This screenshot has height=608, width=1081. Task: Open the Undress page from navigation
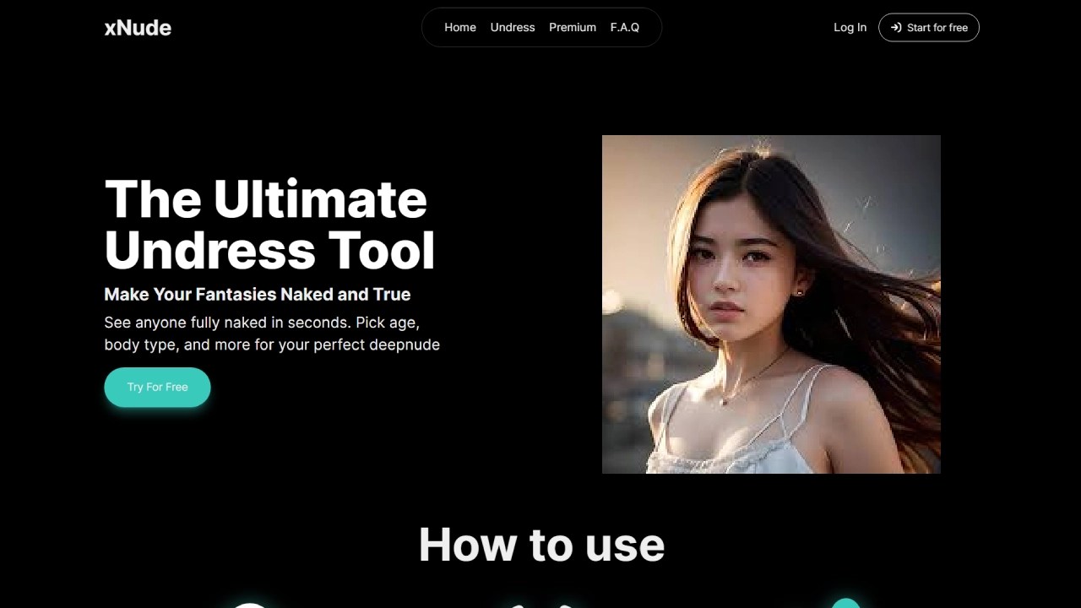[x=513, y=27]
